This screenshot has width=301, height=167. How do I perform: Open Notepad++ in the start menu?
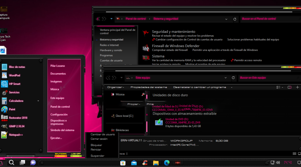16,135
